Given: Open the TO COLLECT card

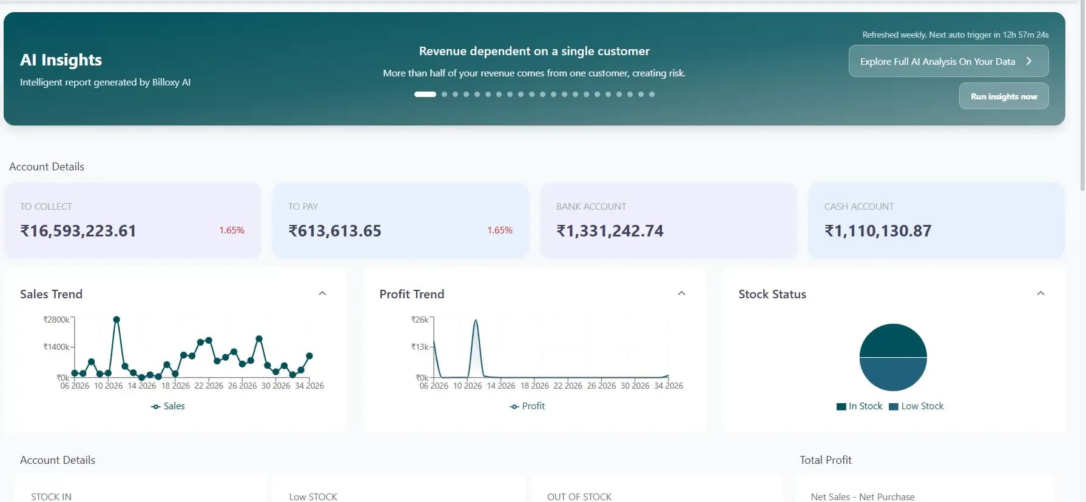Looking at the screenshot, I should [x=132, y=221].
